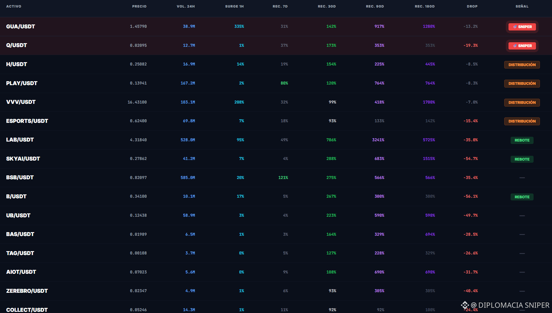The height and width of the screenshot is (313, 552).
Task: Click the DISTRIBUCIÓN tag for ESPORTS/USDT
Action: (x=522, y=121)
